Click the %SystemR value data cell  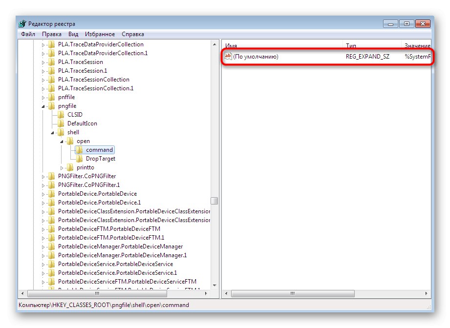(418, 57)
